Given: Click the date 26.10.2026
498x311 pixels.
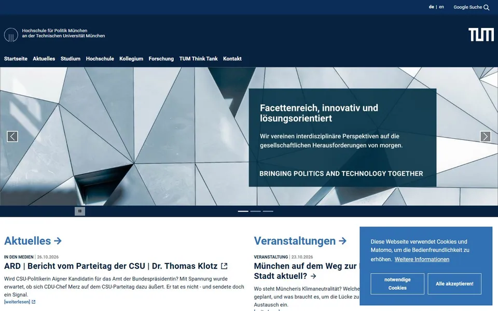Looking at the screenshot, I should point(48,257).
